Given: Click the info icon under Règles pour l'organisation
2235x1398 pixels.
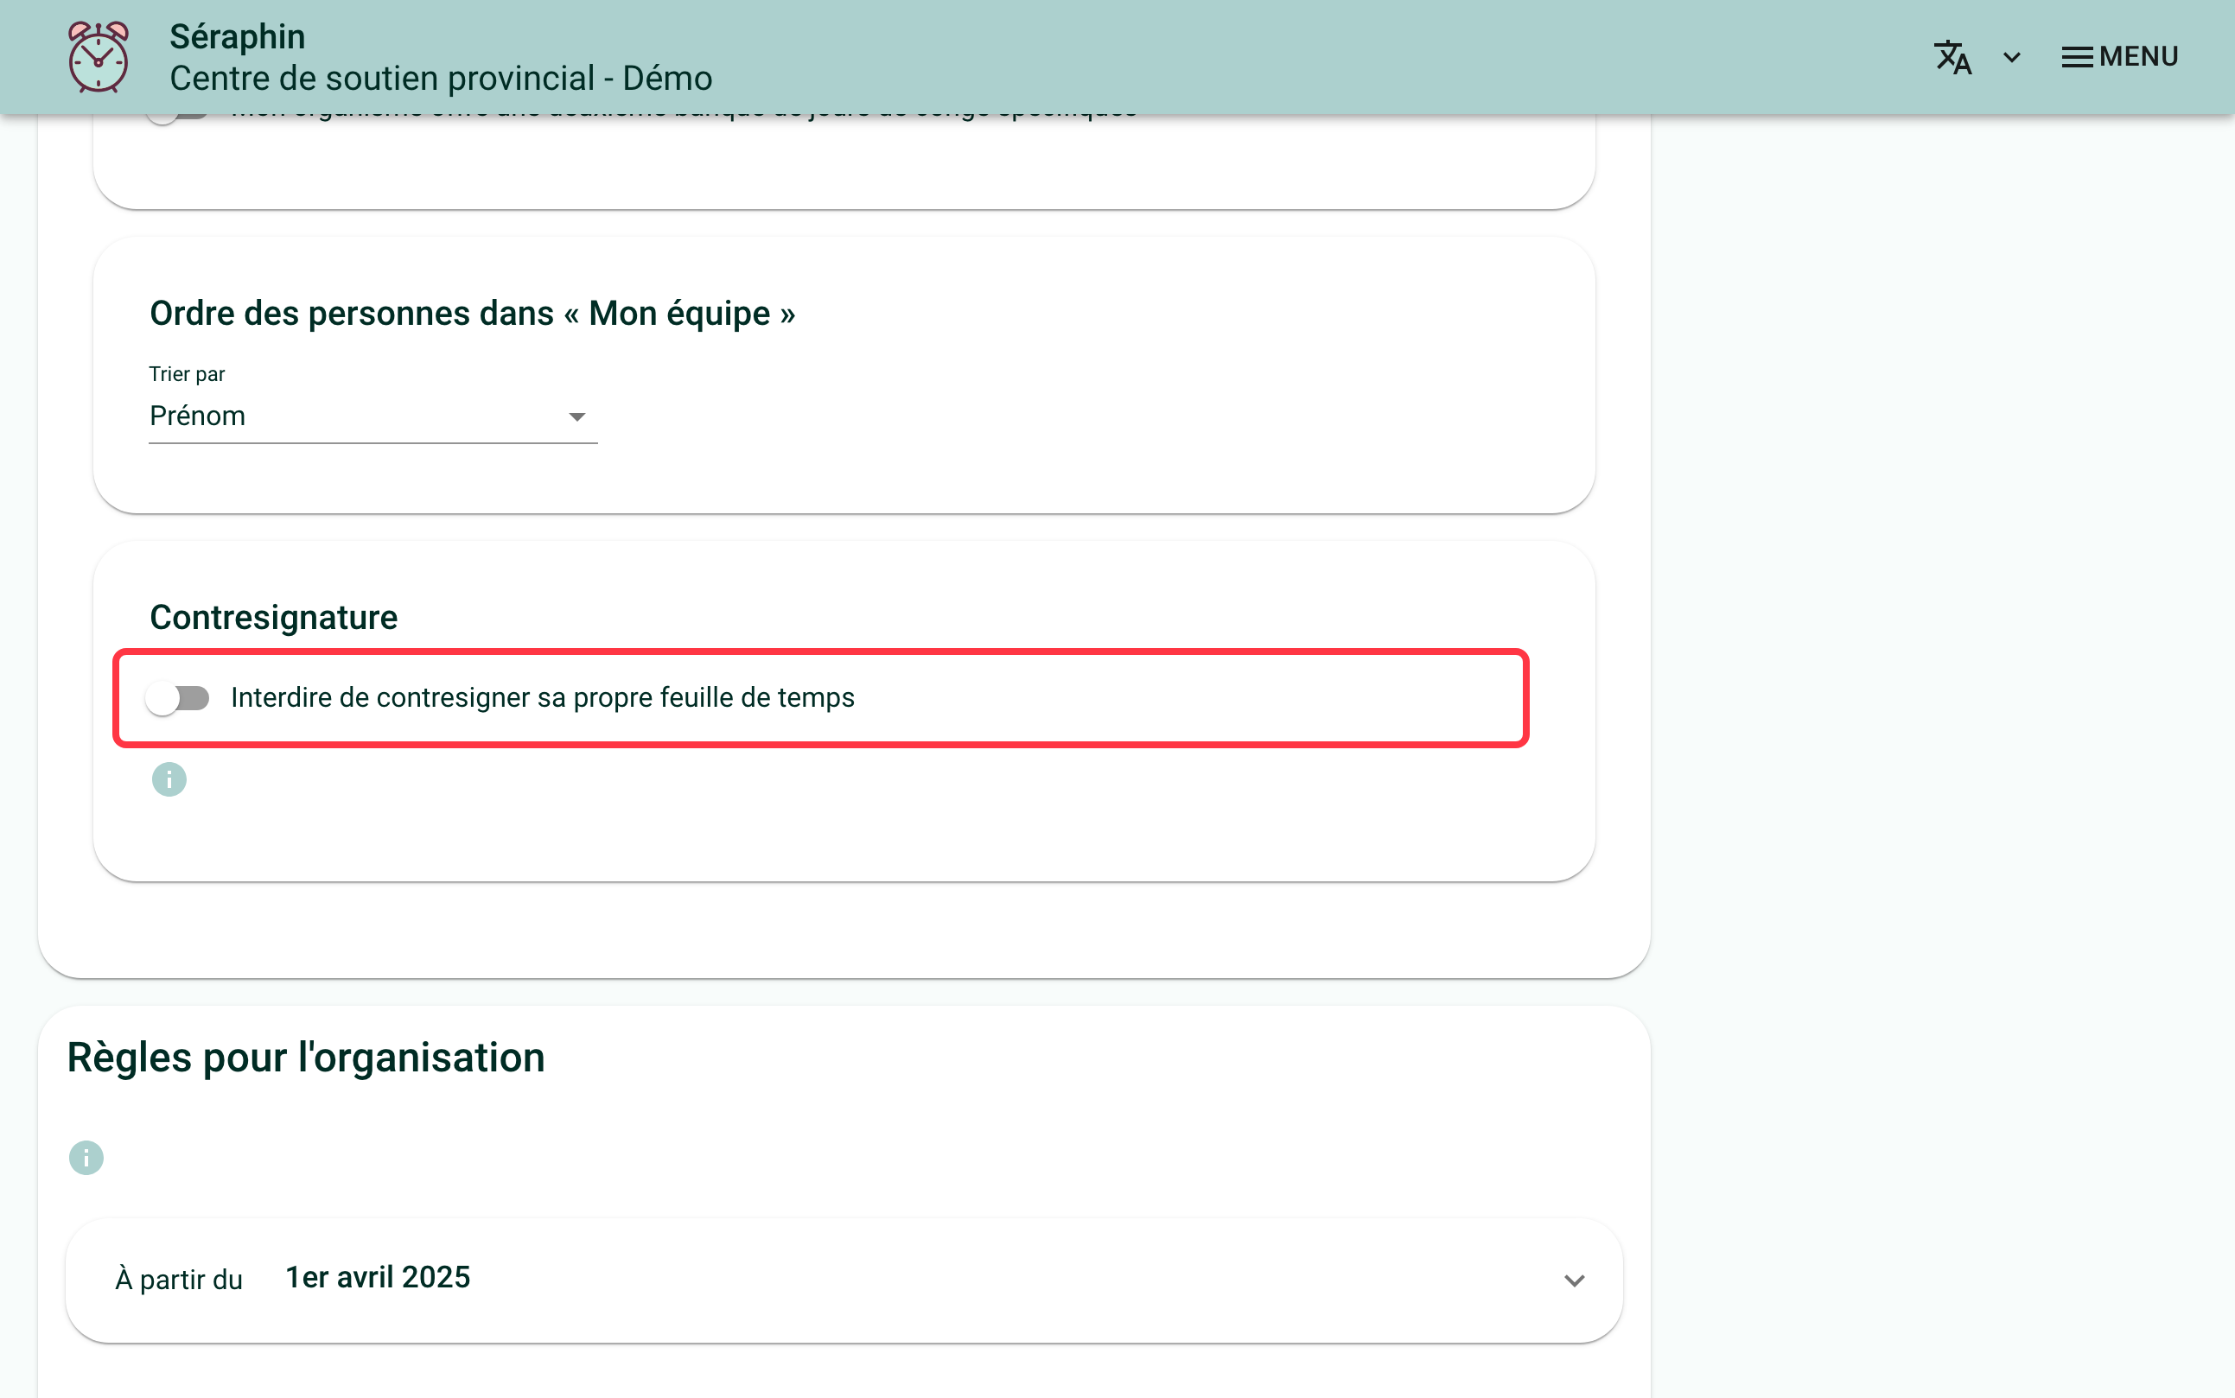Looking at the screenshot, I should [86, 1158].
